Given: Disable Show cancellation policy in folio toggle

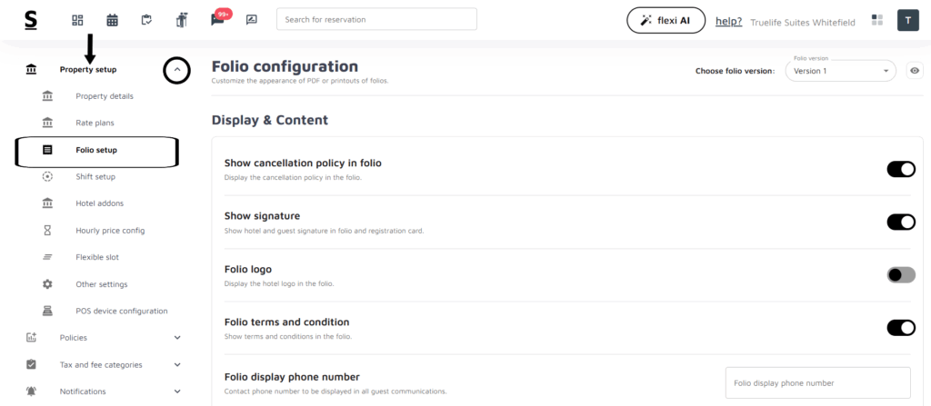Looking at the screenshot, I should [901, 169].
